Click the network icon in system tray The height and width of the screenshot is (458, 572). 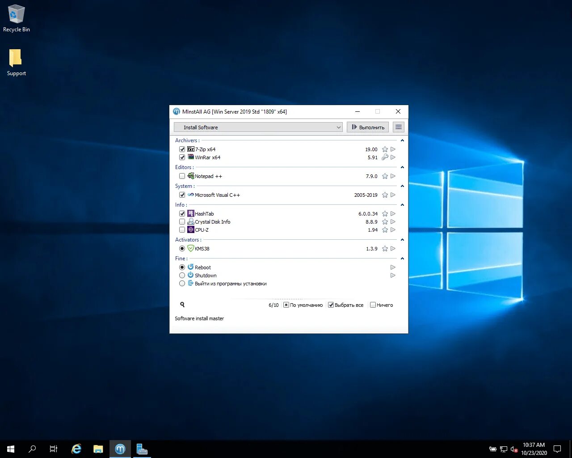coord(504,449)
